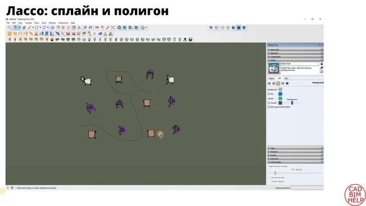Open the 3D Warehouse
Viewport: 366px width, 206px height.
120,27
